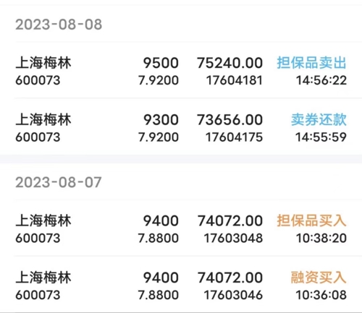
Task: Open the 融资买入 trade record
Action: (x=181, y=285)
